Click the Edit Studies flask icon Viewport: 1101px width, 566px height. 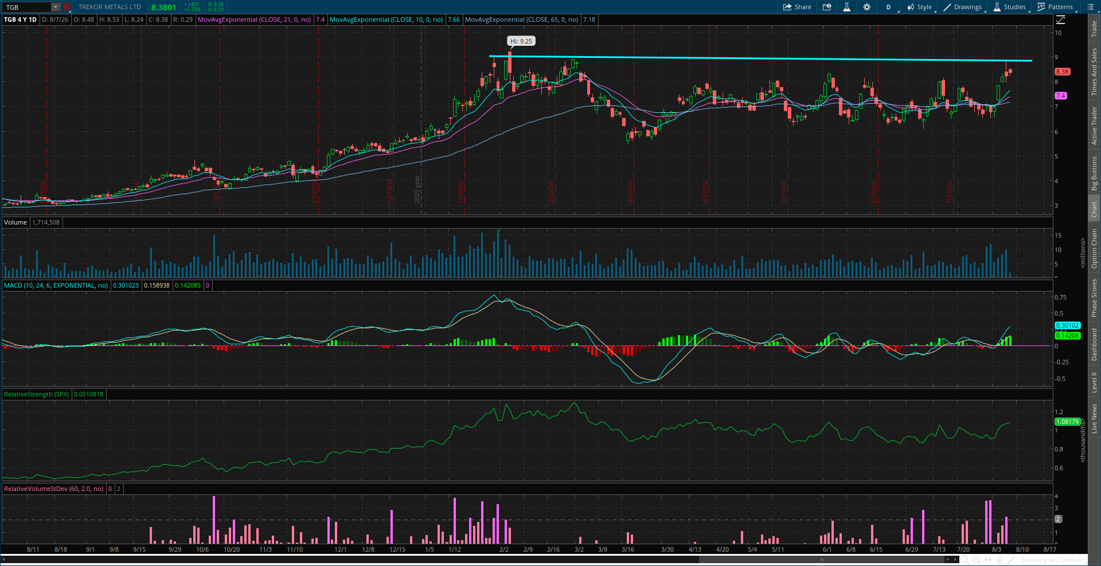(846, 7)
